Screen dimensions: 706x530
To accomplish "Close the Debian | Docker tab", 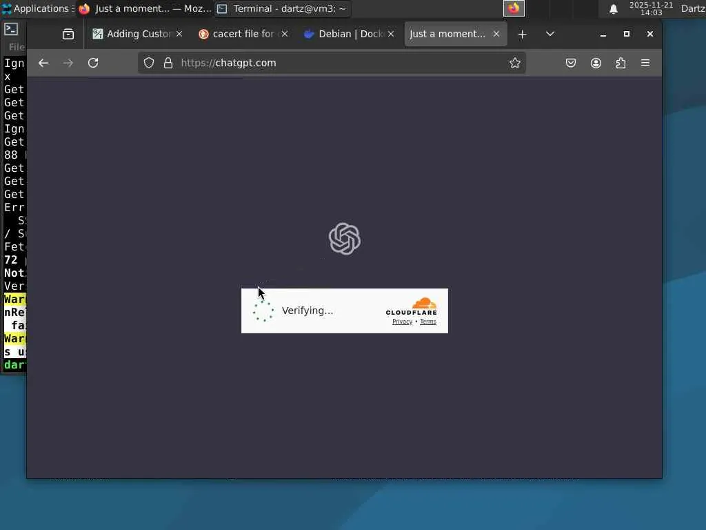I will (391, 34).
